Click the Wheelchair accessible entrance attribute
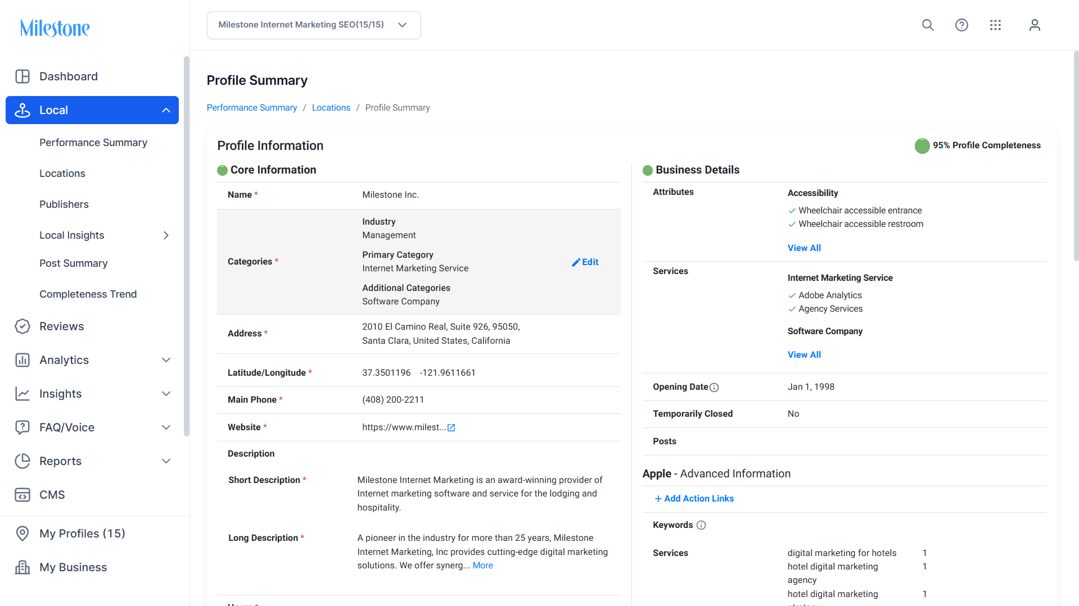 tap(860, 211)
